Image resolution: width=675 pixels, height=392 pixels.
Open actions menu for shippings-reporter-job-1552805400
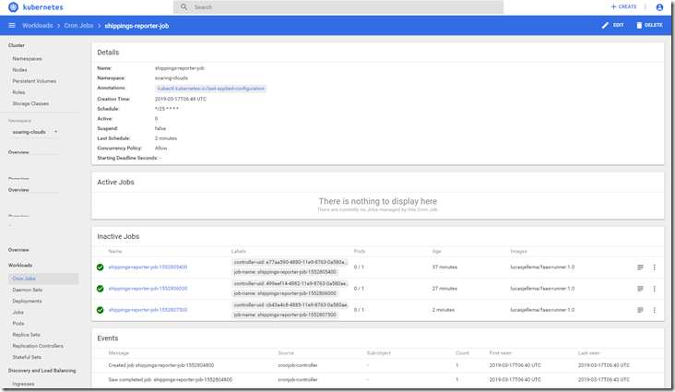(x=655, y=267)
